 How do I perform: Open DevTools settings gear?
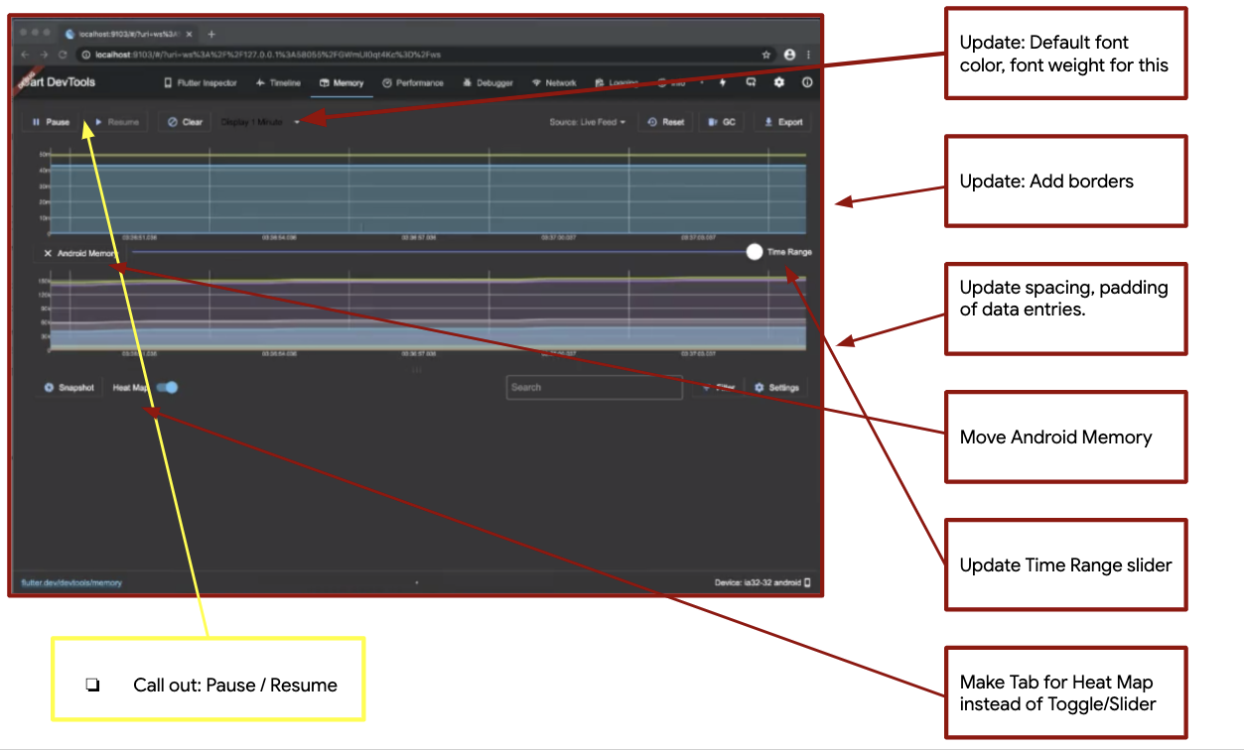point(780,83)
